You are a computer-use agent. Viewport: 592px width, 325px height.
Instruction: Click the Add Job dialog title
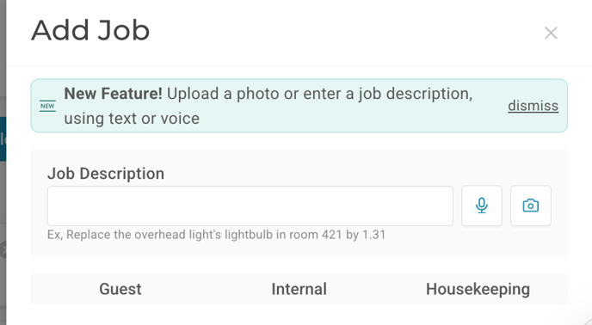[90, 30]
